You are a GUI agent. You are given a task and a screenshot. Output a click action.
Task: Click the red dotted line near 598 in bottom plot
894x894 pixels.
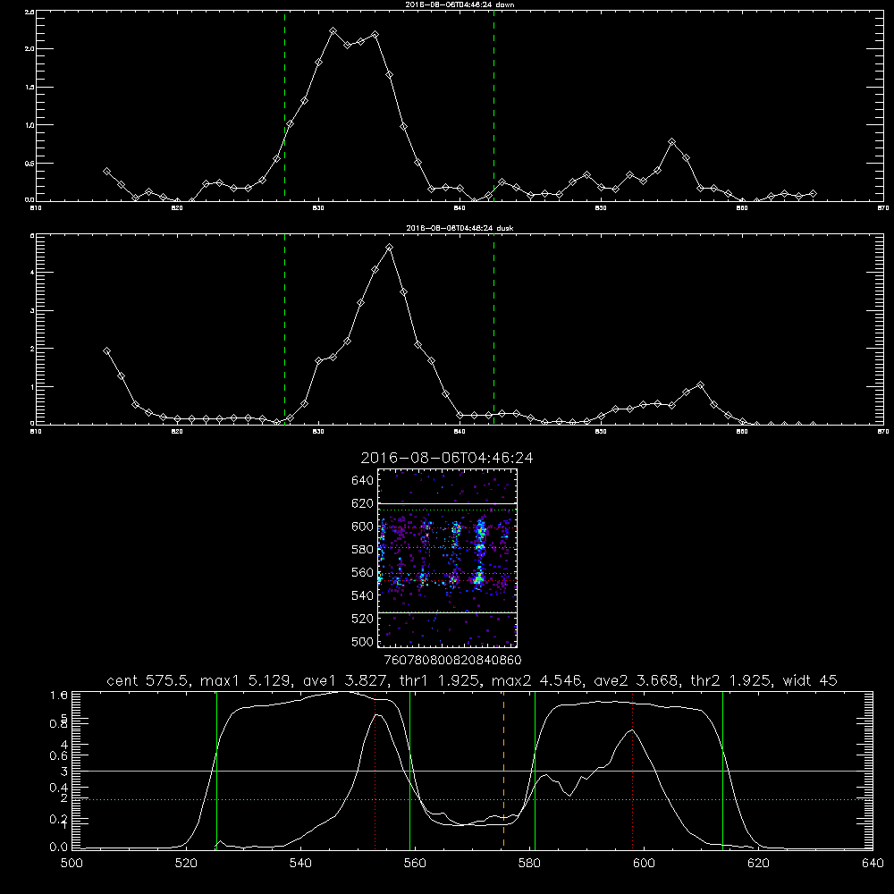click(632, 770)
